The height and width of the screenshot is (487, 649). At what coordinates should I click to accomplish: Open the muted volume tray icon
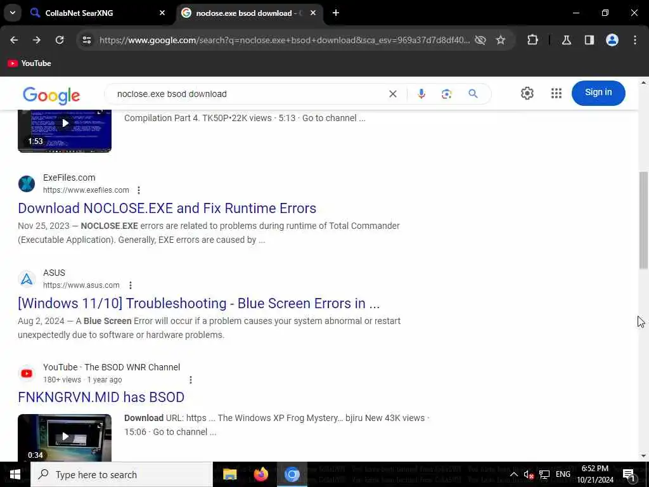[529, 474]
